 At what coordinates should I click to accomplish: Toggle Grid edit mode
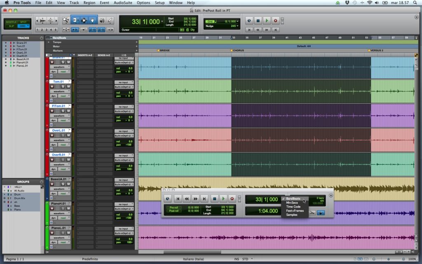[23, 26]
